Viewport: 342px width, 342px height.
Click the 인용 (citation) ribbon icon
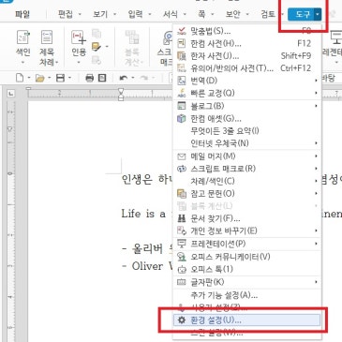79,47
